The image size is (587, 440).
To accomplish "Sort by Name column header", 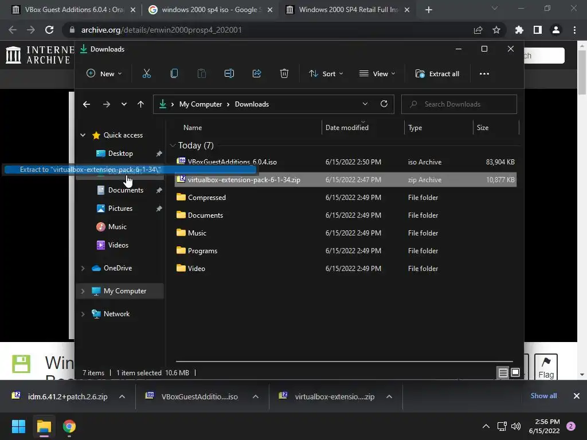I will (193, 128).
